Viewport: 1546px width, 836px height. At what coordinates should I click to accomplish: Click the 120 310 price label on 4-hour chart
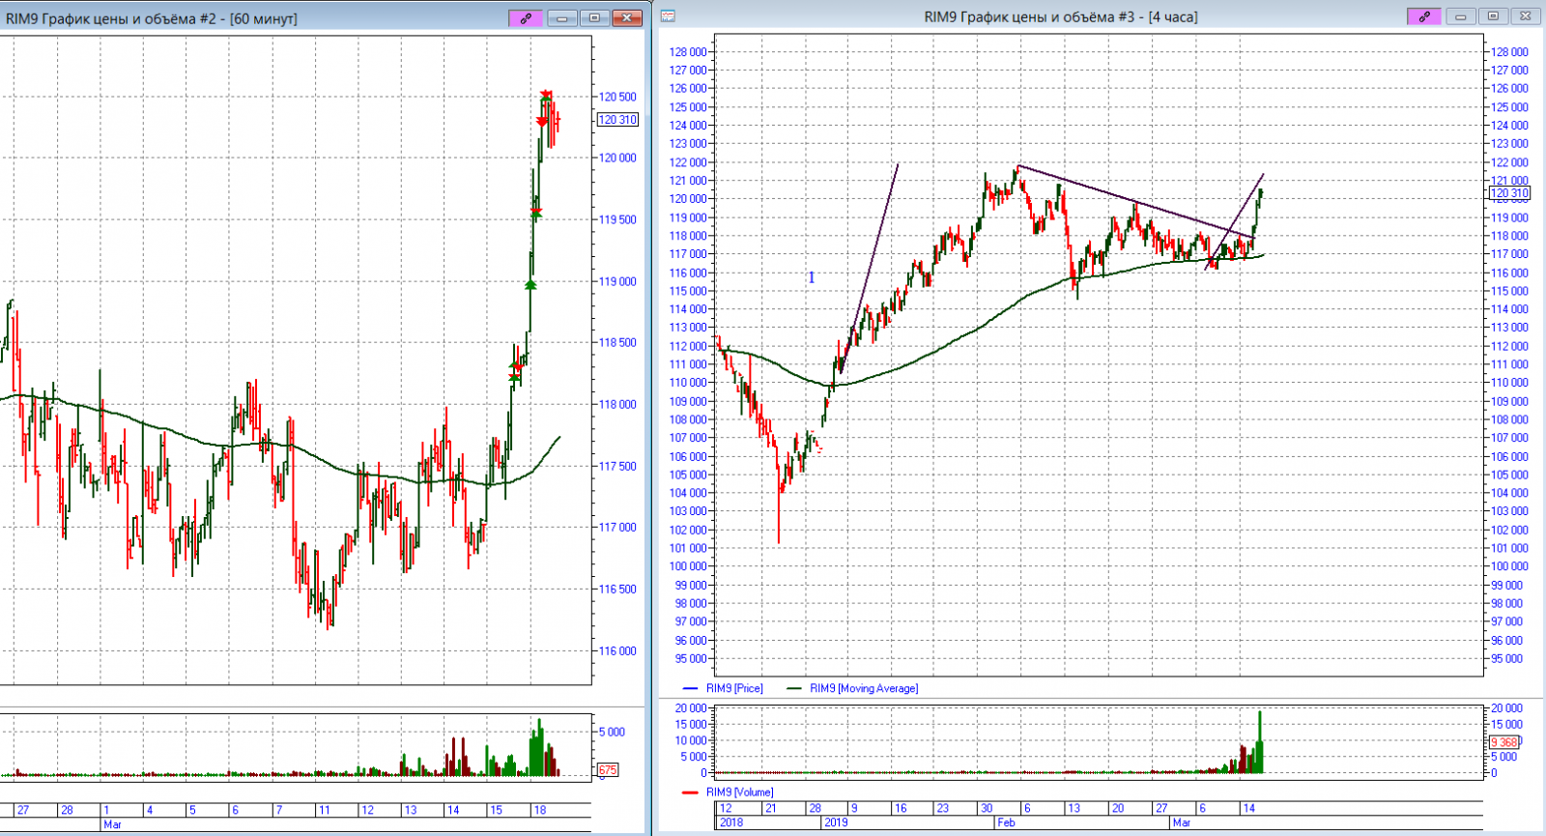click(1509, 193)
